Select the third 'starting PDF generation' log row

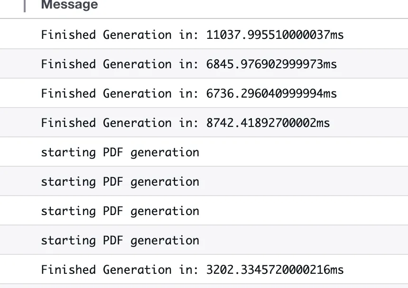pyautogui.click(x=120, y=211)
